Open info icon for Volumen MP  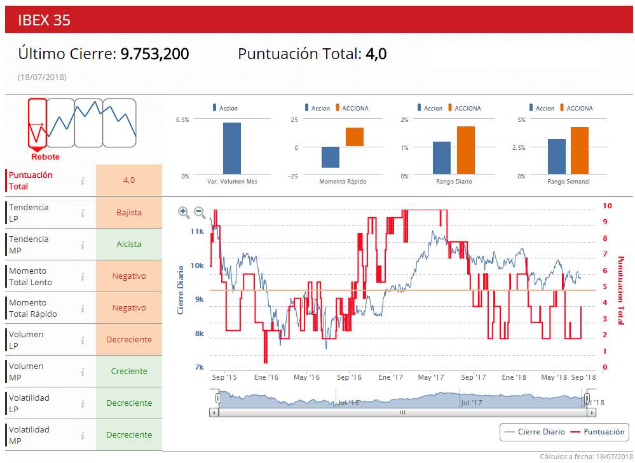point(83,372)
